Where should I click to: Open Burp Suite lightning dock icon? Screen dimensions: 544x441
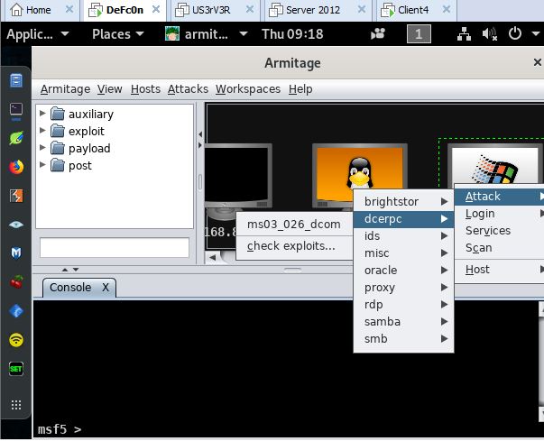click(16, 196)
